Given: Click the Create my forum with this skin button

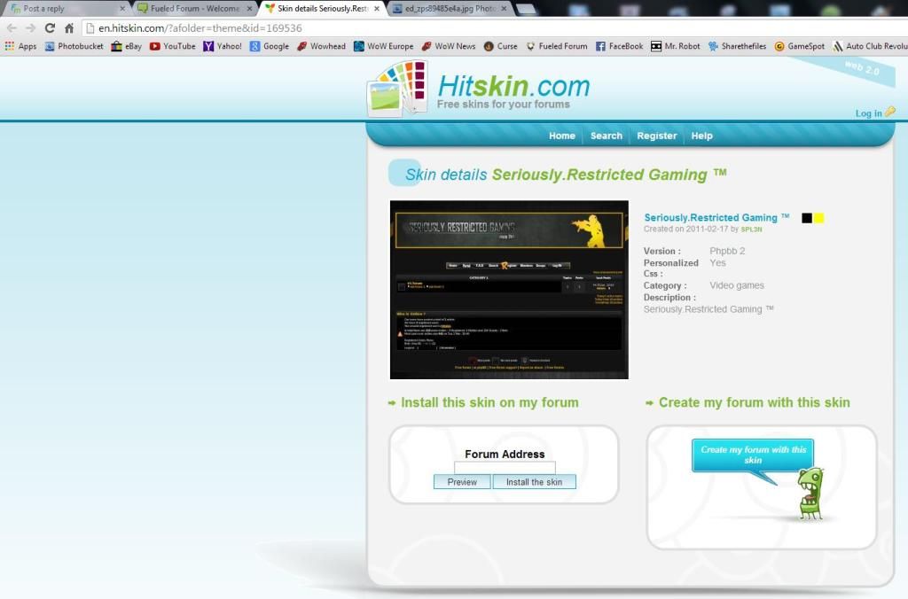Looking at the screenshot, I should 753,455.
